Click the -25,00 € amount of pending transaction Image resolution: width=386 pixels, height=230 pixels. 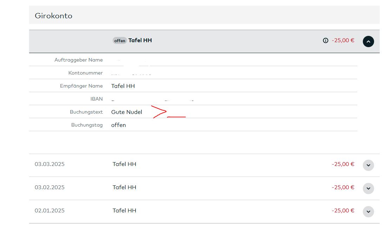tap(343, 40)
